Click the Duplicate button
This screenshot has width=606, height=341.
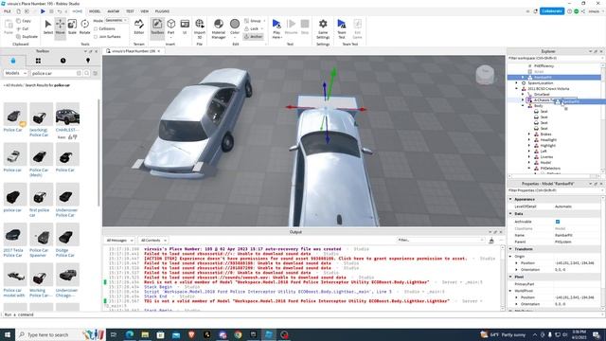point(27,37)
